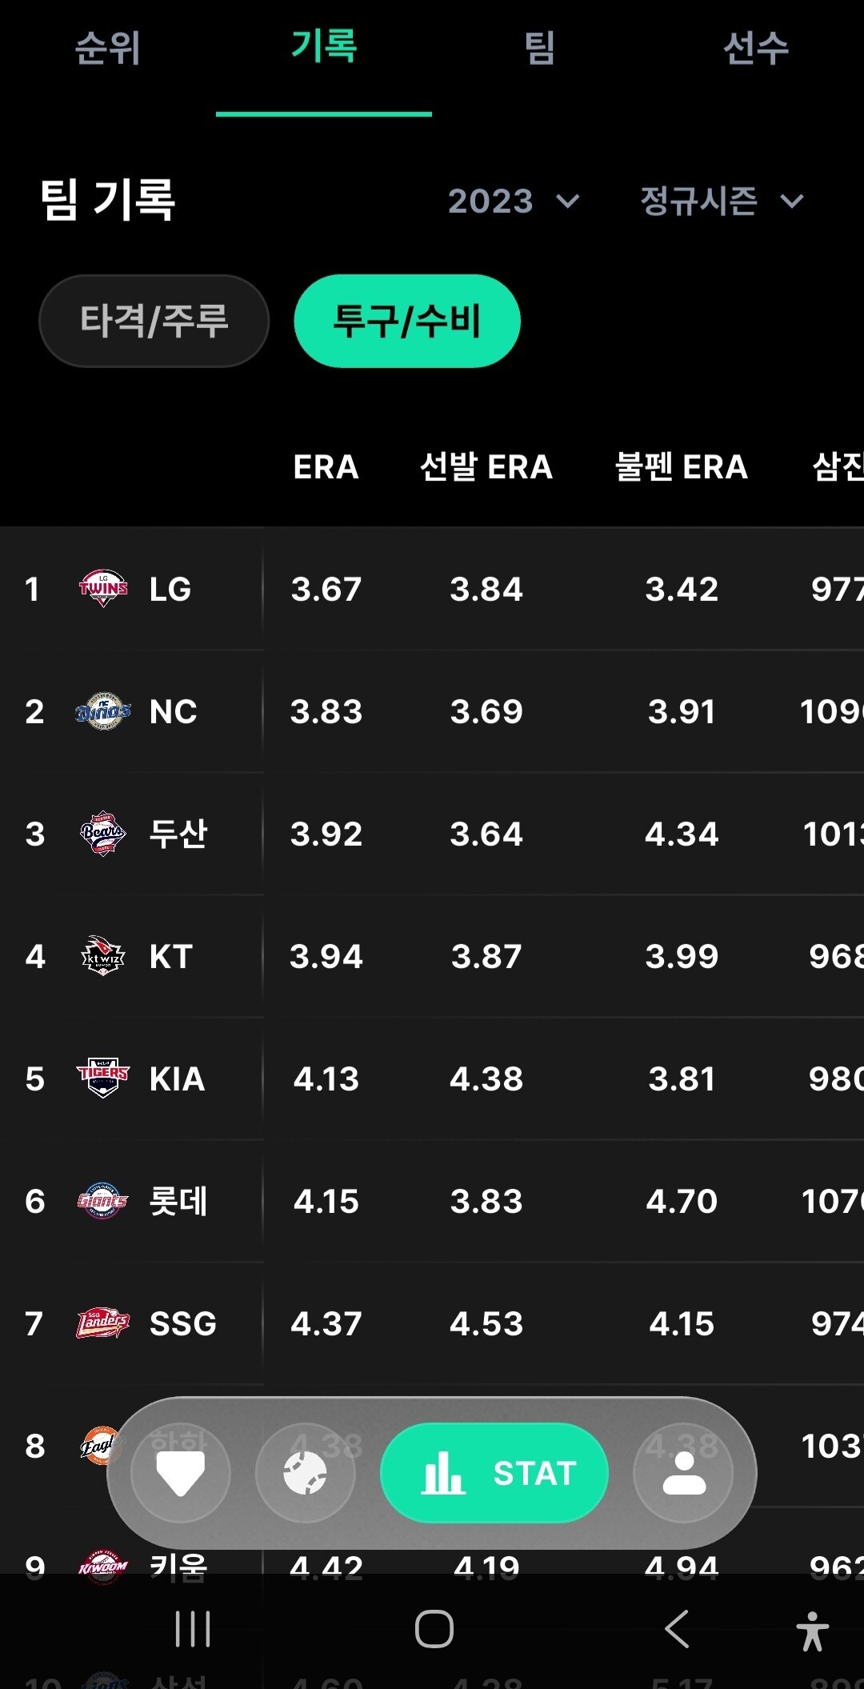The width and height of the screenshot is (864, 1689).
Task: Open the 선수 tab
Action: [756, 48]
